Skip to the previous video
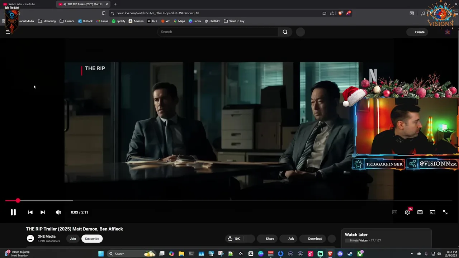Image resolution: width=459 pixels, height=258 pixels. 30,212
